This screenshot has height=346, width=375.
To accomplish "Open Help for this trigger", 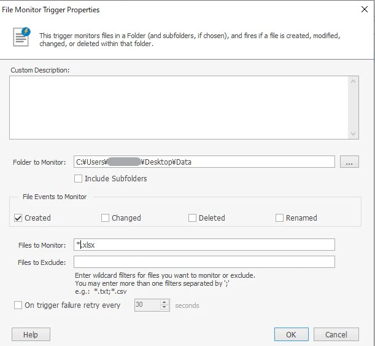I will point(31,334).
